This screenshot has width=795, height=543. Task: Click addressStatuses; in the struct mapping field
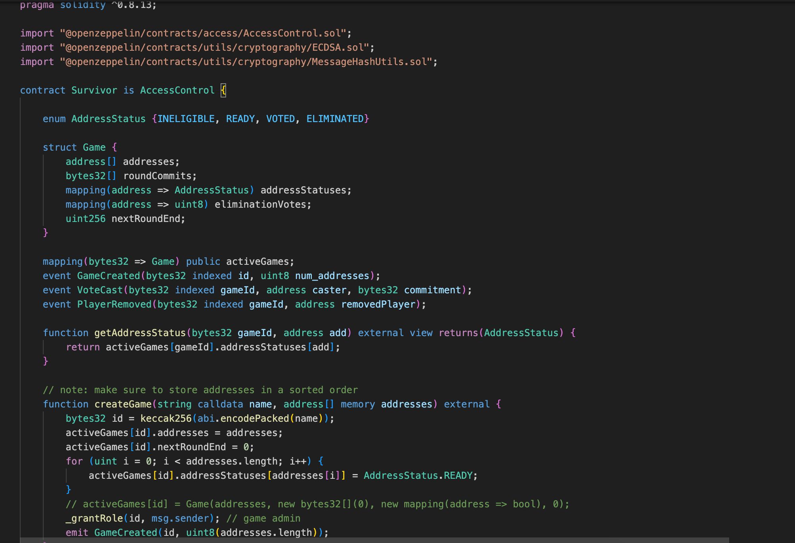(306, 190)
